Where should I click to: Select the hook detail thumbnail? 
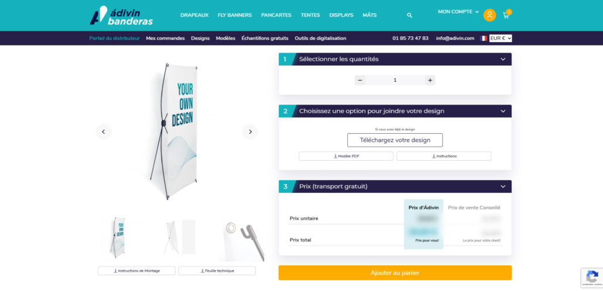[242, 240]
